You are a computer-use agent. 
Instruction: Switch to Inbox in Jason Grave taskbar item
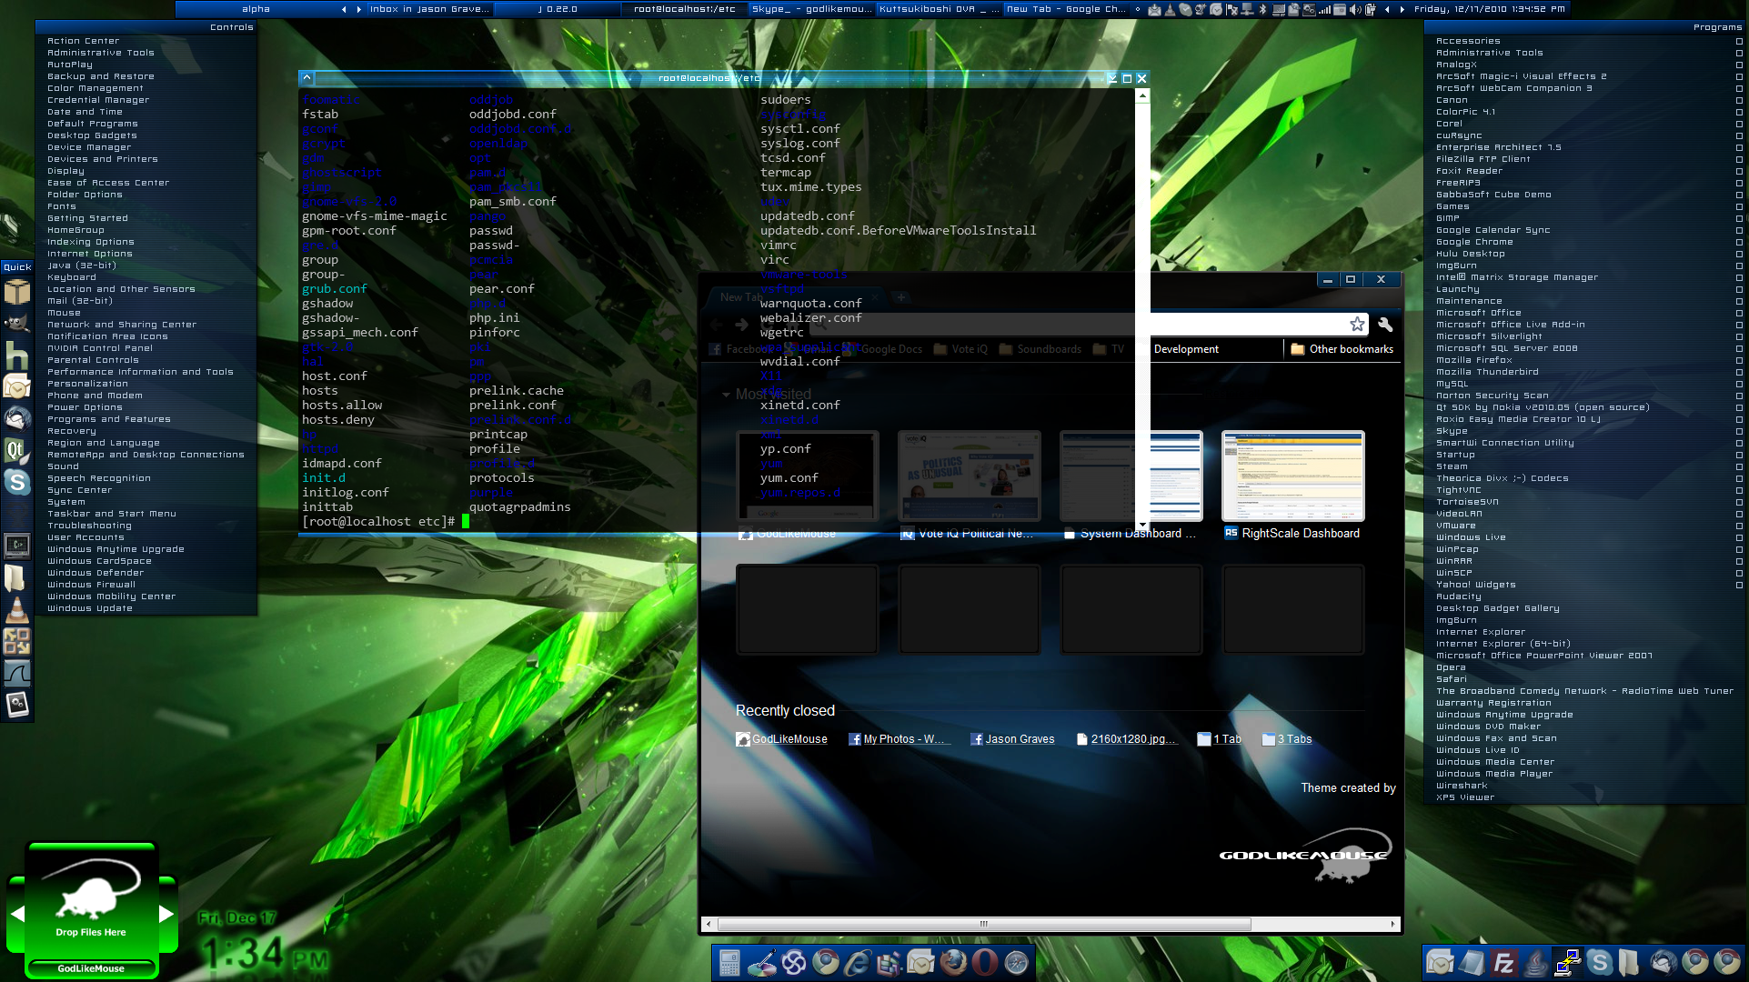429,9
